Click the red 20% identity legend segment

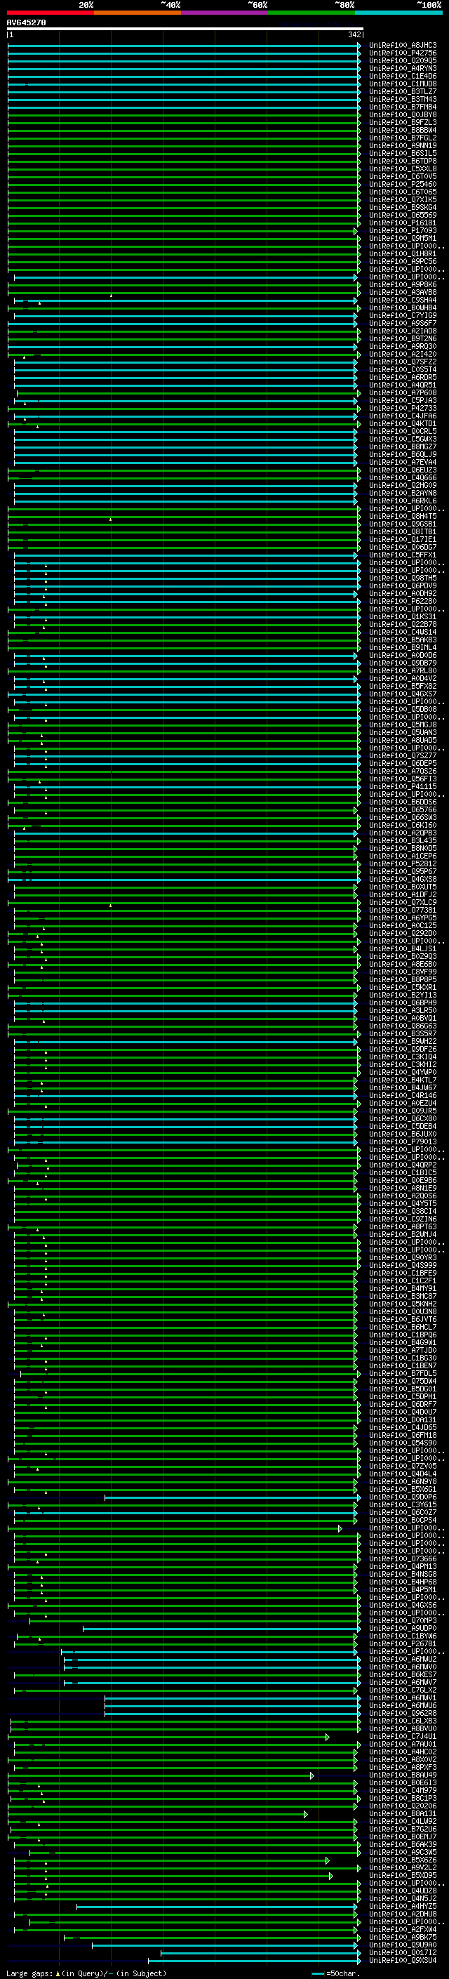[51, 13]
